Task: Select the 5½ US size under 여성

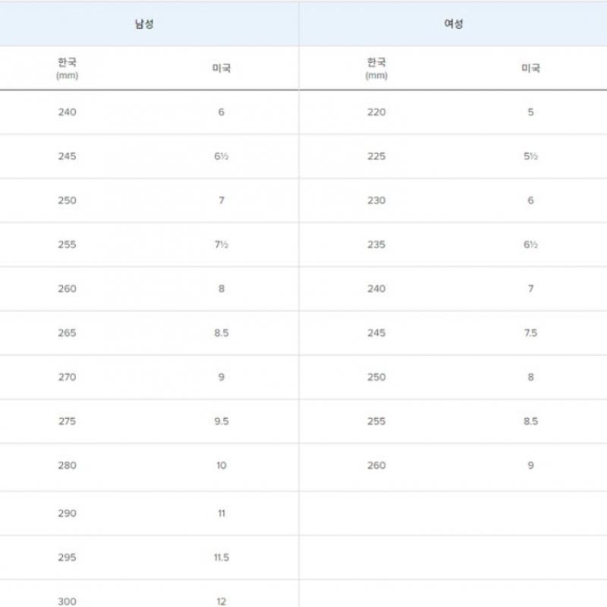Action: 530,156
